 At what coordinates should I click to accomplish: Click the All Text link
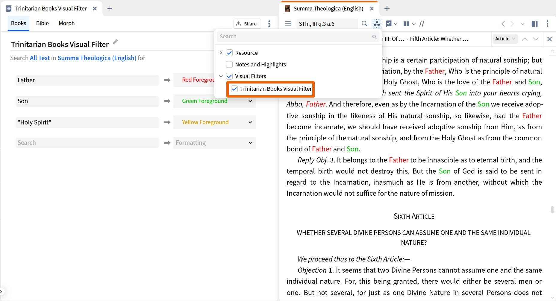40,58
